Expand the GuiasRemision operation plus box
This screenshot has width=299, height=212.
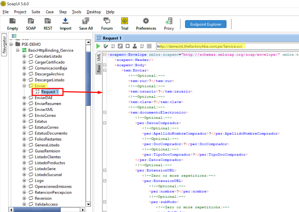coord(24,151)
